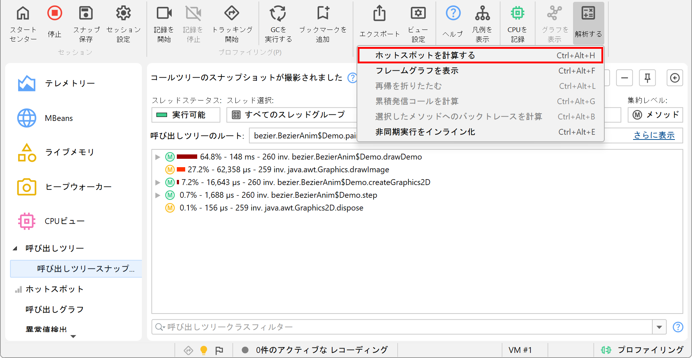This screenshot has width=692, height=358.
Task: Toggle the pin icon in the view header
Action: point(647,78)
